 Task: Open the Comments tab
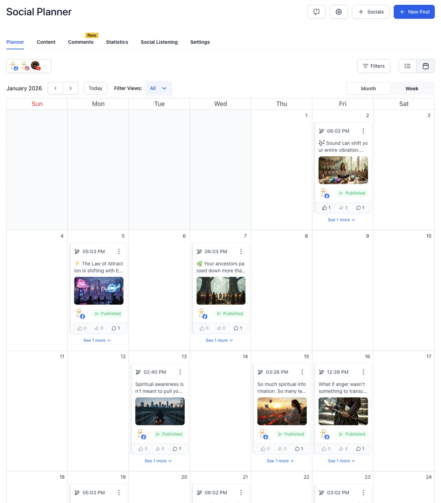(80, 42)
